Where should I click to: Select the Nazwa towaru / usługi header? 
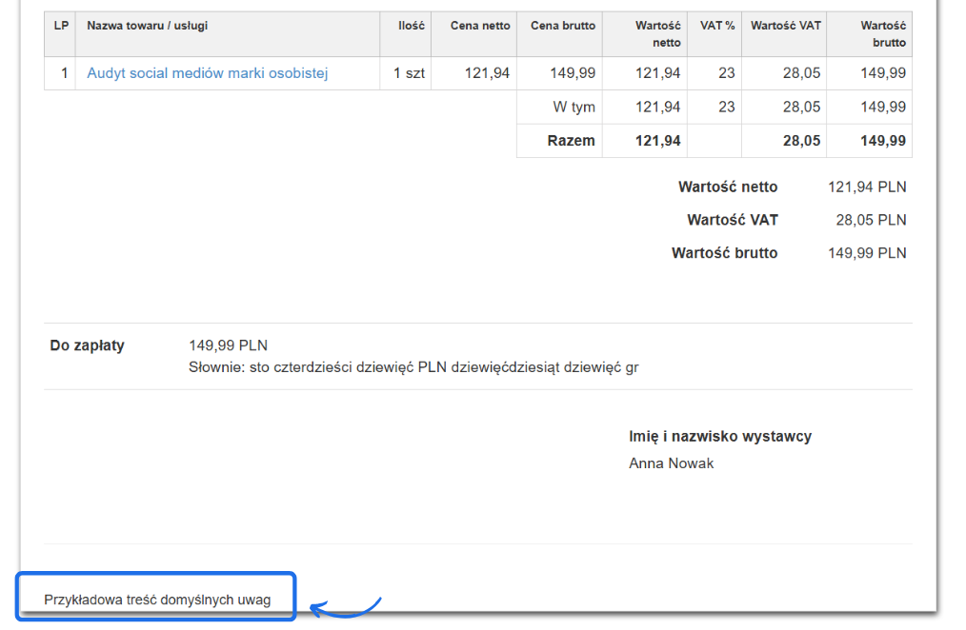click(x=147, y=26)
